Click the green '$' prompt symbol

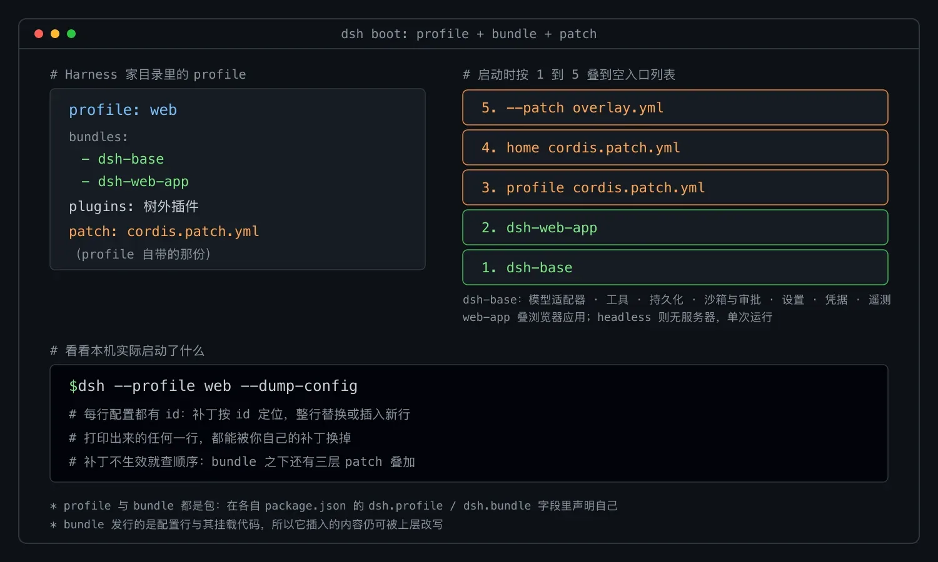tap(73, 386)
